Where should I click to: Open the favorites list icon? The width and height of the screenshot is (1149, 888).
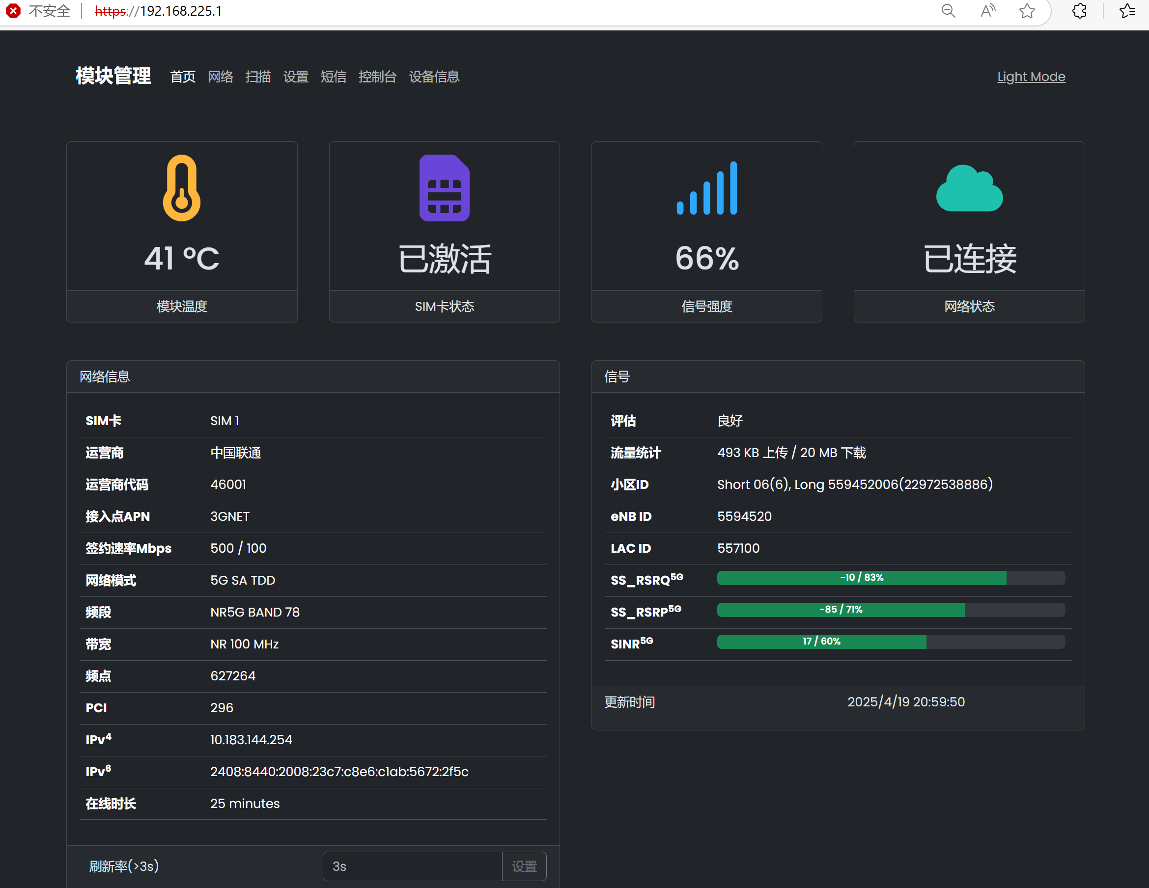click(1127, 11)
